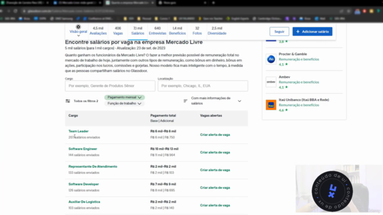The image size is (383, 215).
Task: Switch to the Benefícios tab
Action: [x=177, y=30]
